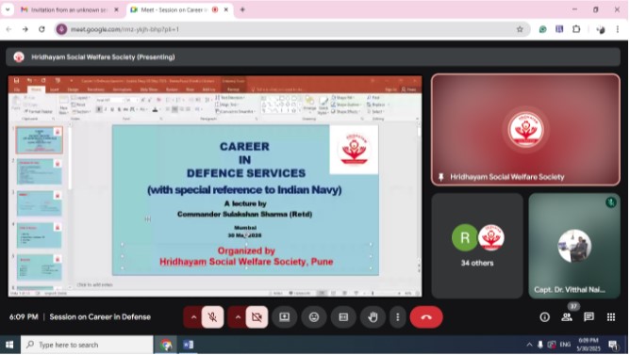This screenshot has height=355, width=630.
Task: Click the presenter logo in the top banner
Action: (19, 56)
